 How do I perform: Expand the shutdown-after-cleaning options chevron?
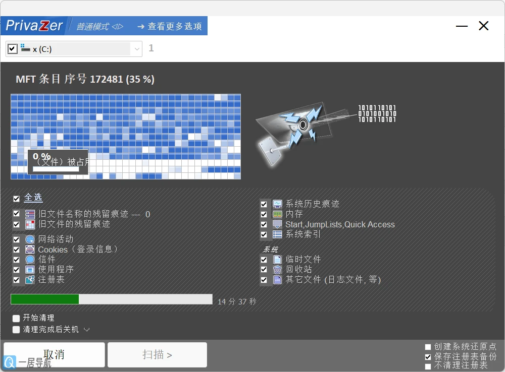point(87,330)
